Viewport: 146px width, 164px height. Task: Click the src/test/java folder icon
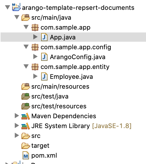(25, 96)
